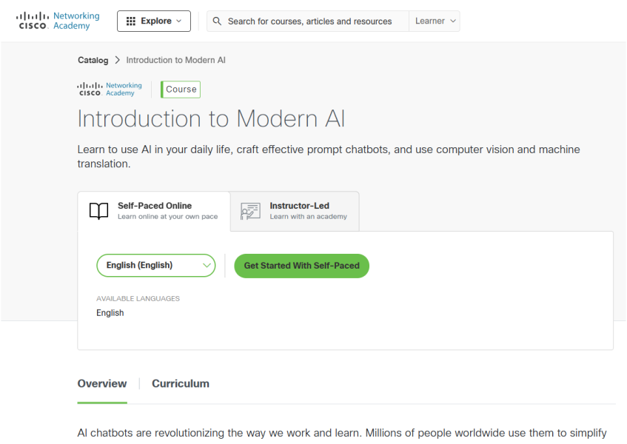Click the Self-Paced Online book icon
This screenshot has width=627, height=444.
click(98, 211)
